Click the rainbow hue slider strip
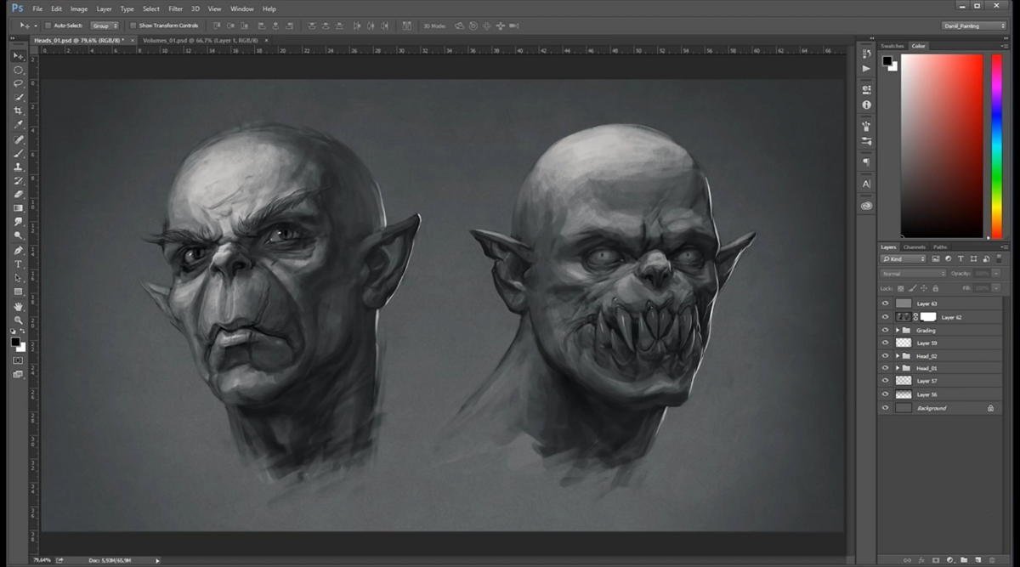The width and height of the screenshot is (1020, 567). (996, 145)
